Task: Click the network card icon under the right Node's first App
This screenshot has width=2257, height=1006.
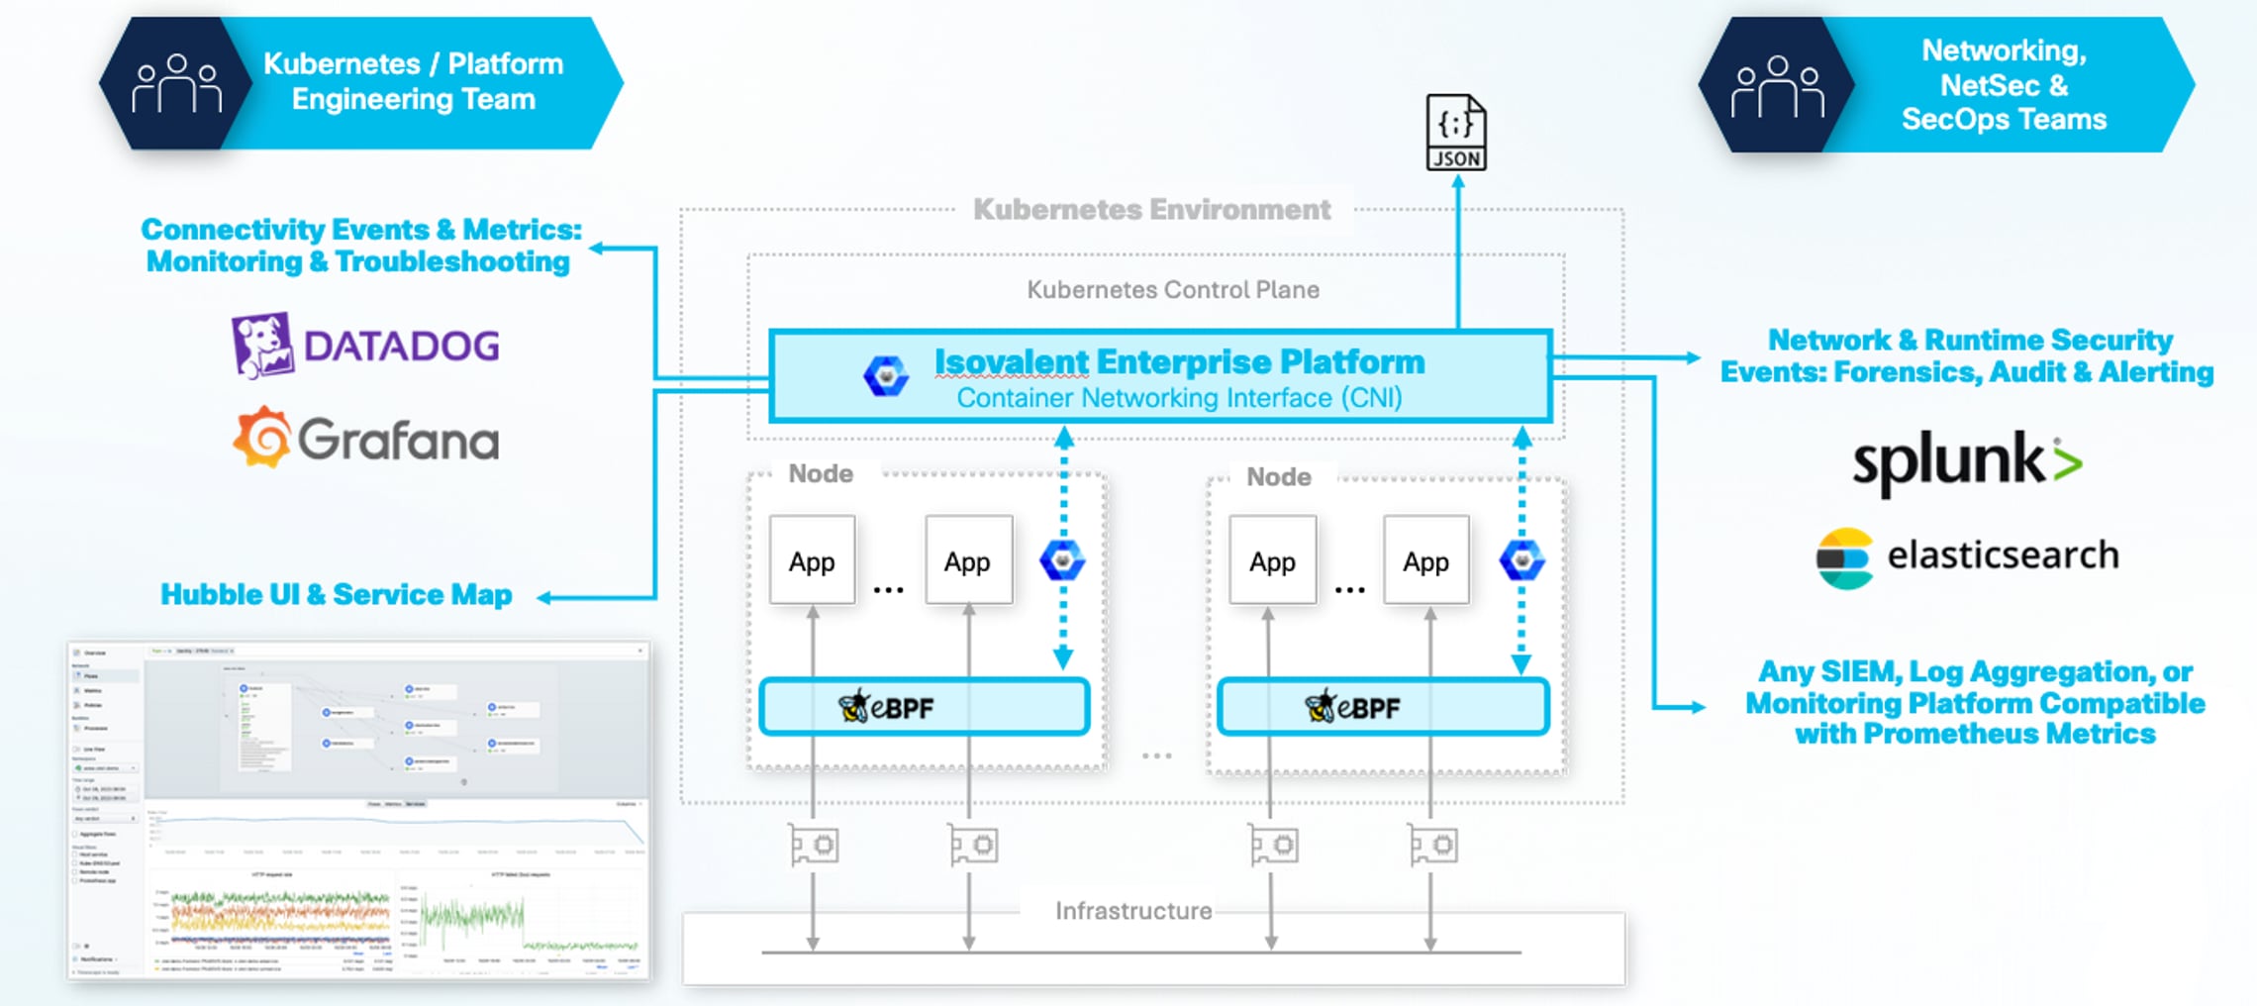Action: 1273,846
